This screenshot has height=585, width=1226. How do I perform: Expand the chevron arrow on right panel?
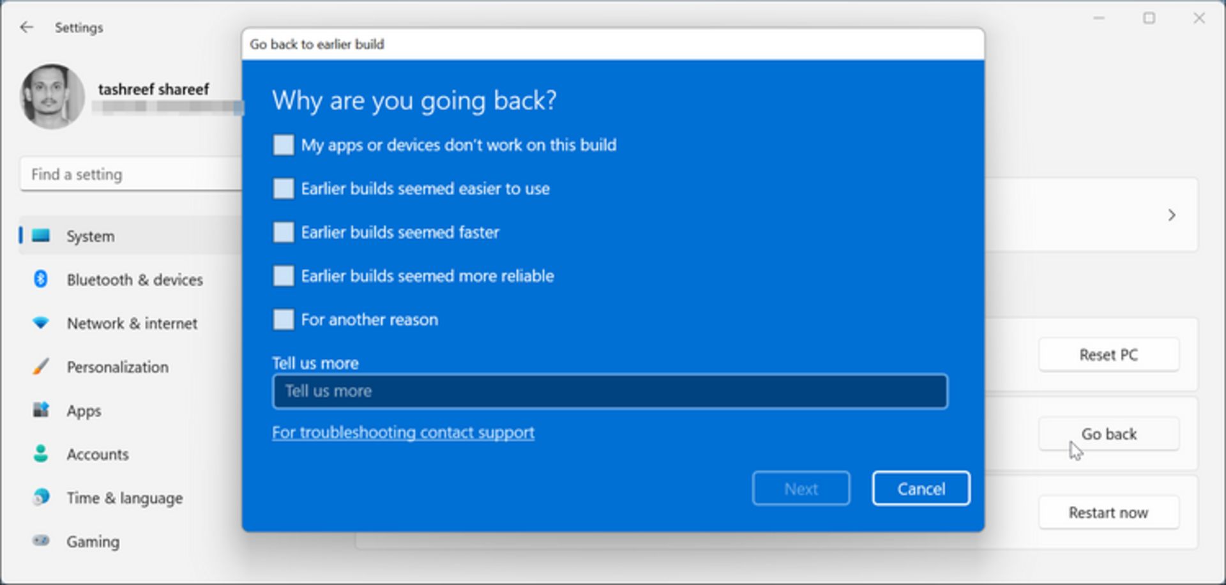pyautogui.click(x=1171, y=215)
